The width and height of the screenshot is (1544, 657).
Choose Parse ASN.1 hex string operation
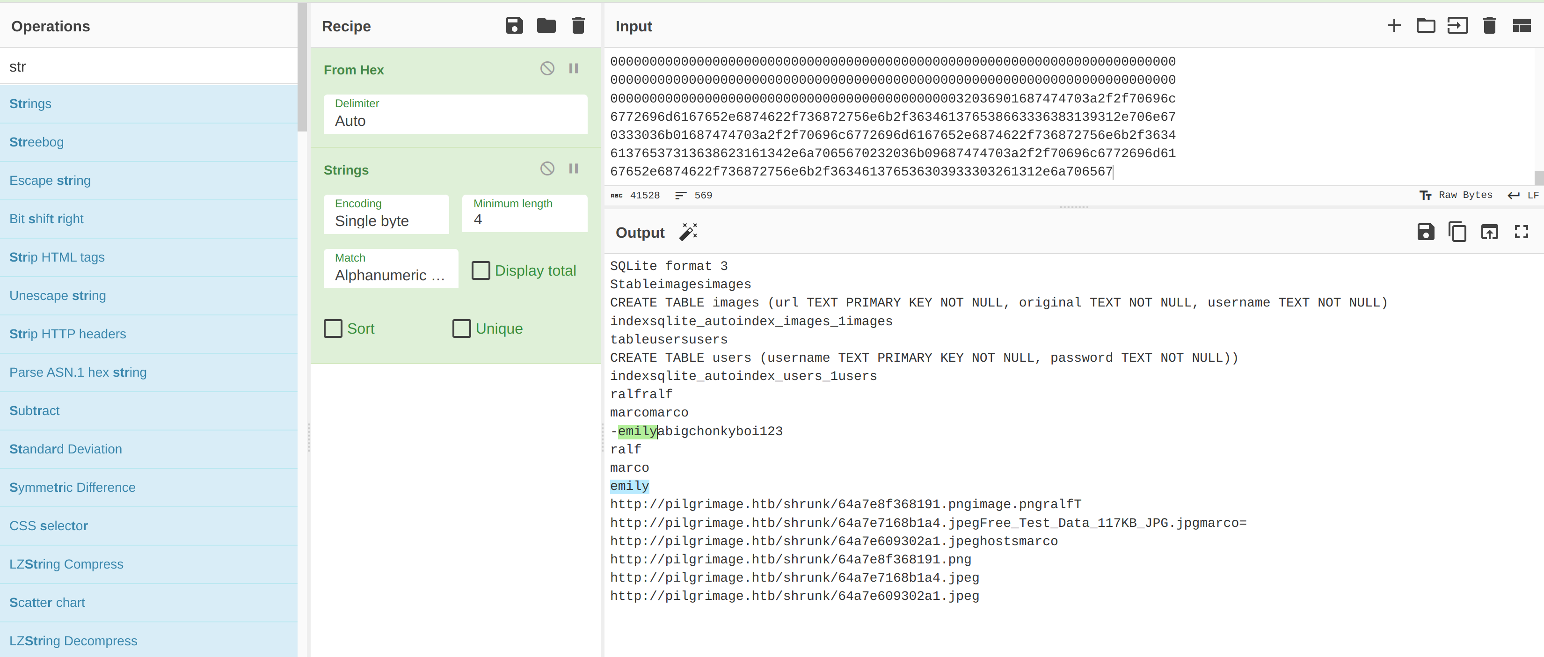coord(149,372)
